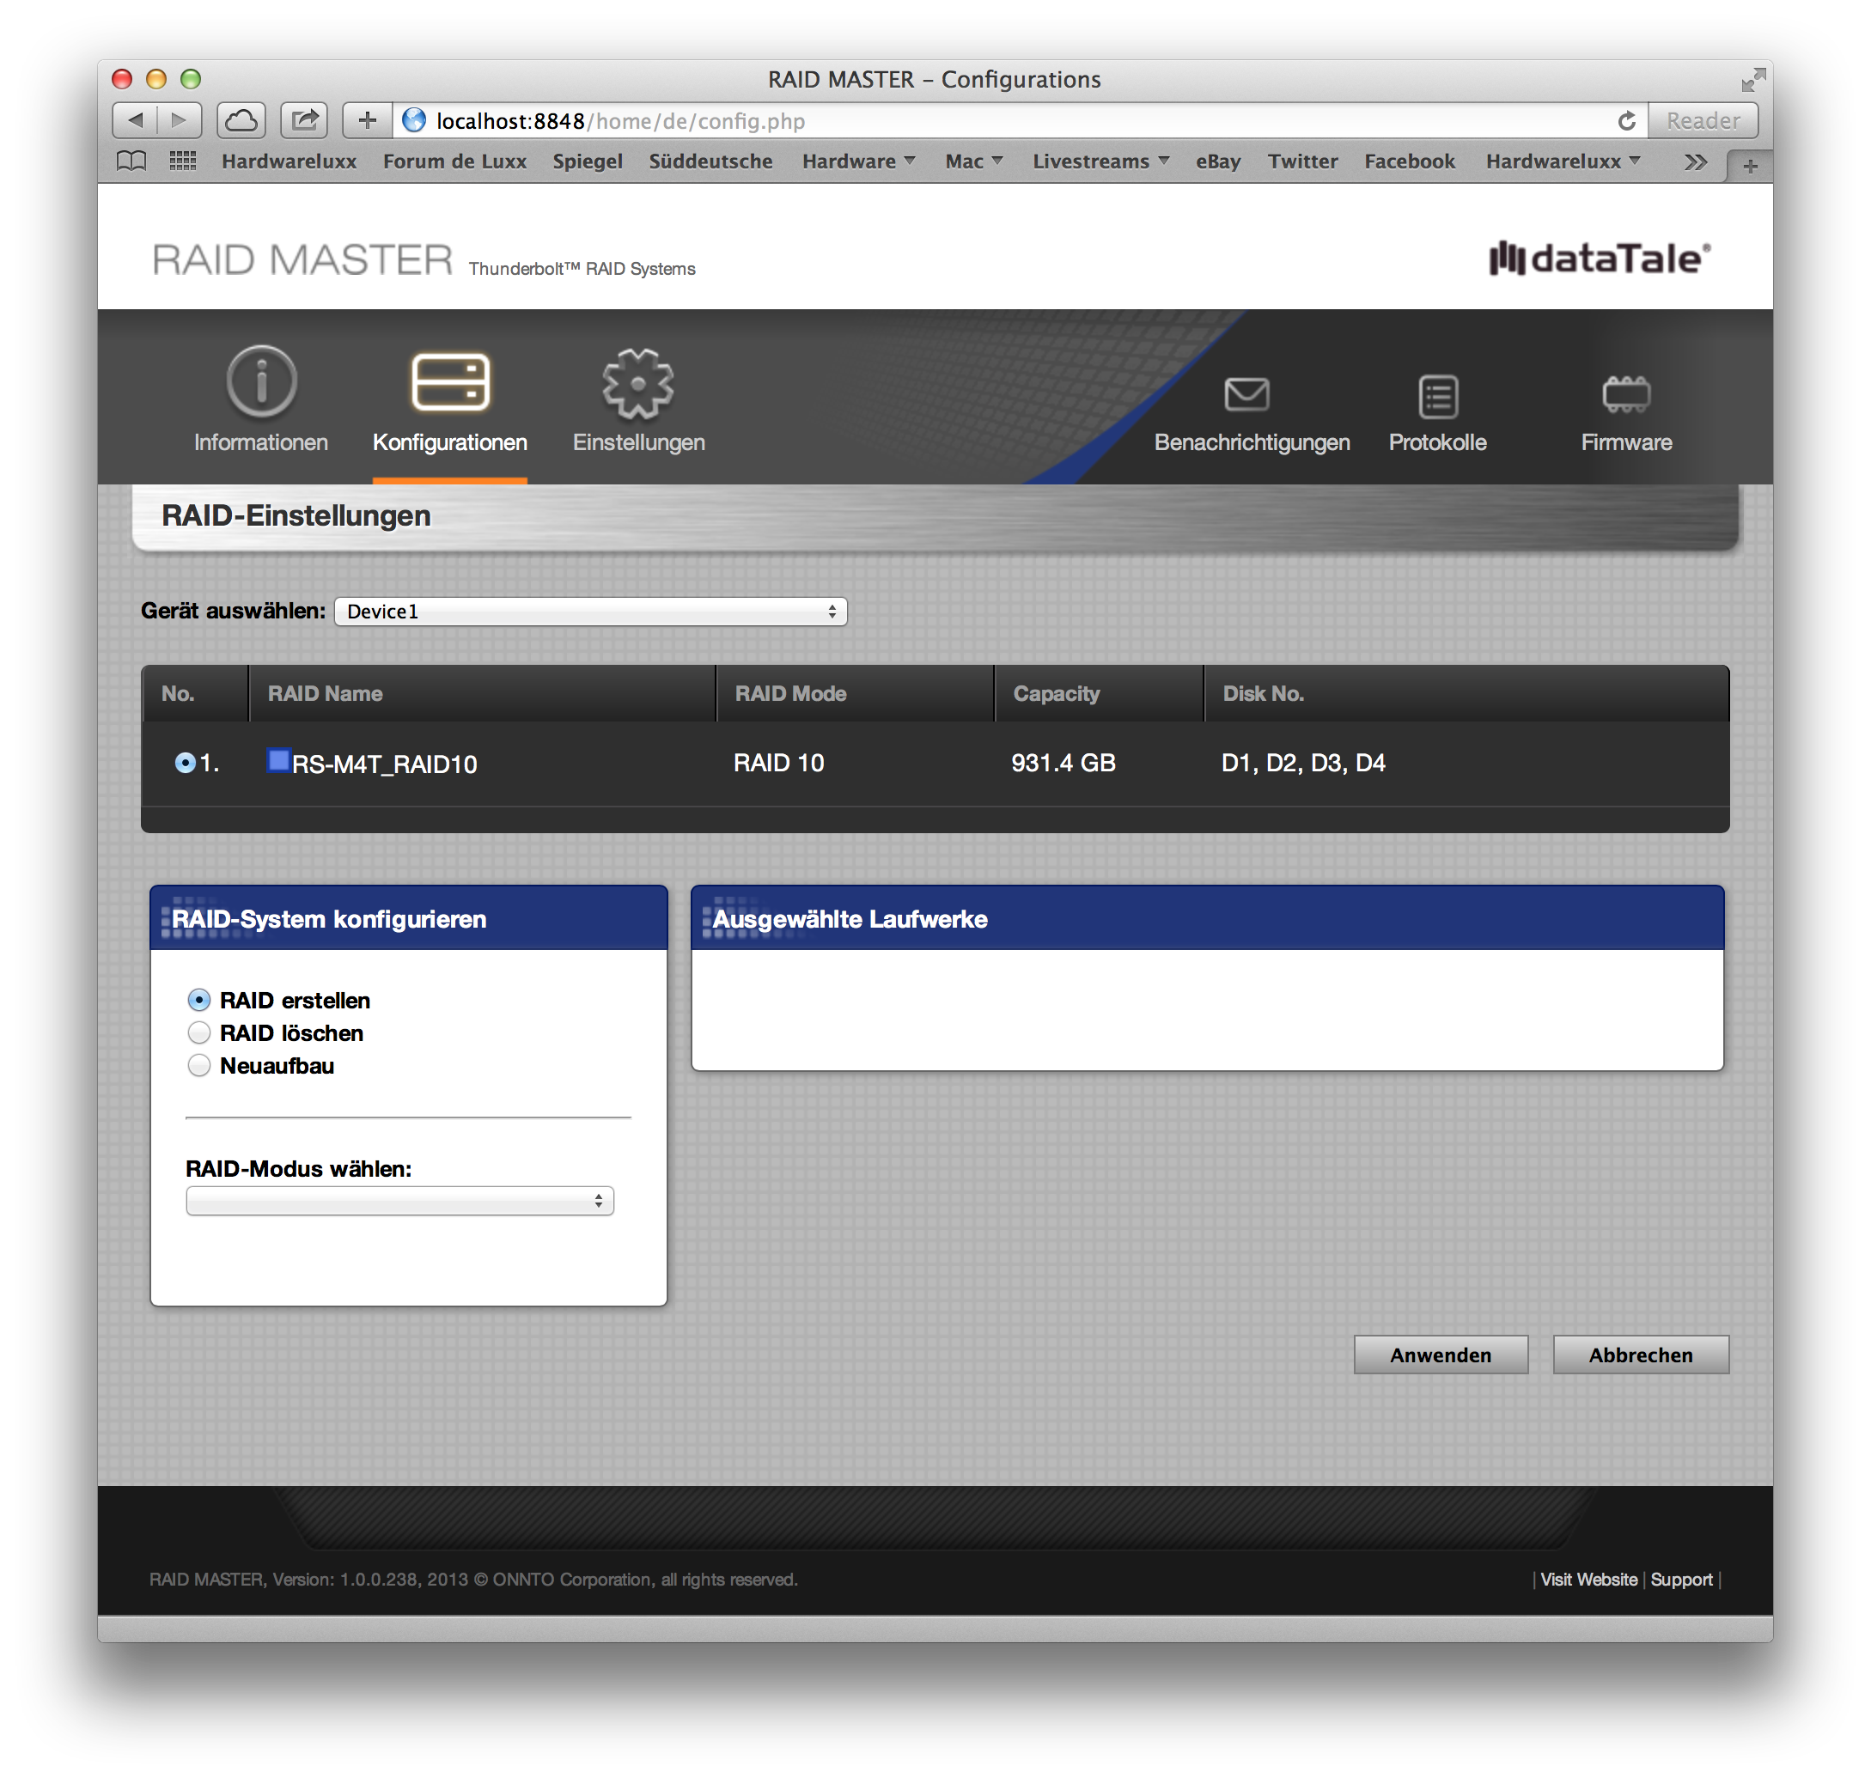Show Top Sites grid icon
Image resolution: width=1871 pixels, height=1778 pixels.
[x=183, y=161]
